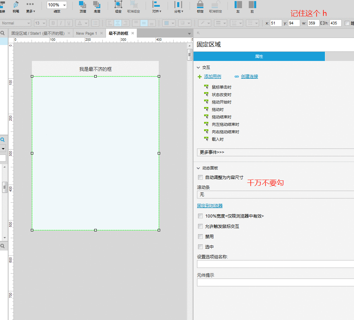Toggle italic formatting
The image size is (354, 320).
[61, 23]
